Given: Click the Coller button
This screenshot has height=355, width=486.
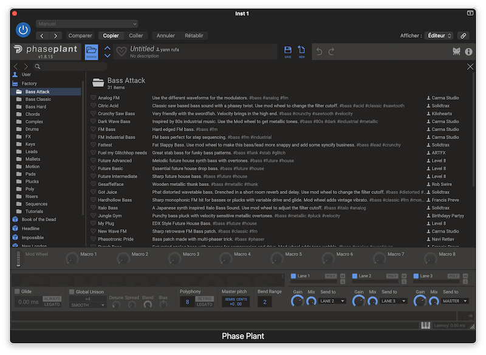Looking at the screenshot, I should [x=135, y=36].
